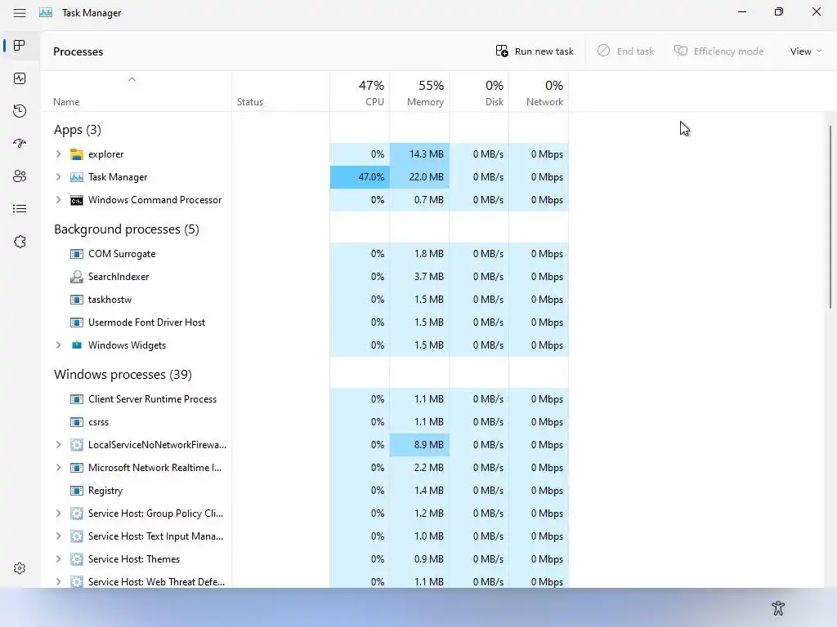837x627 pixels.
Task: Click the process list vertical scrollbar
Action: (830, 216)
